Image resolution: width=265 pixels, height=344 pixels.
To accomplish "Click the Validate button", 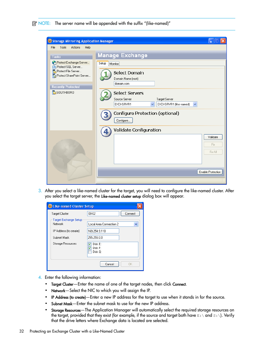I will (213, 137).
